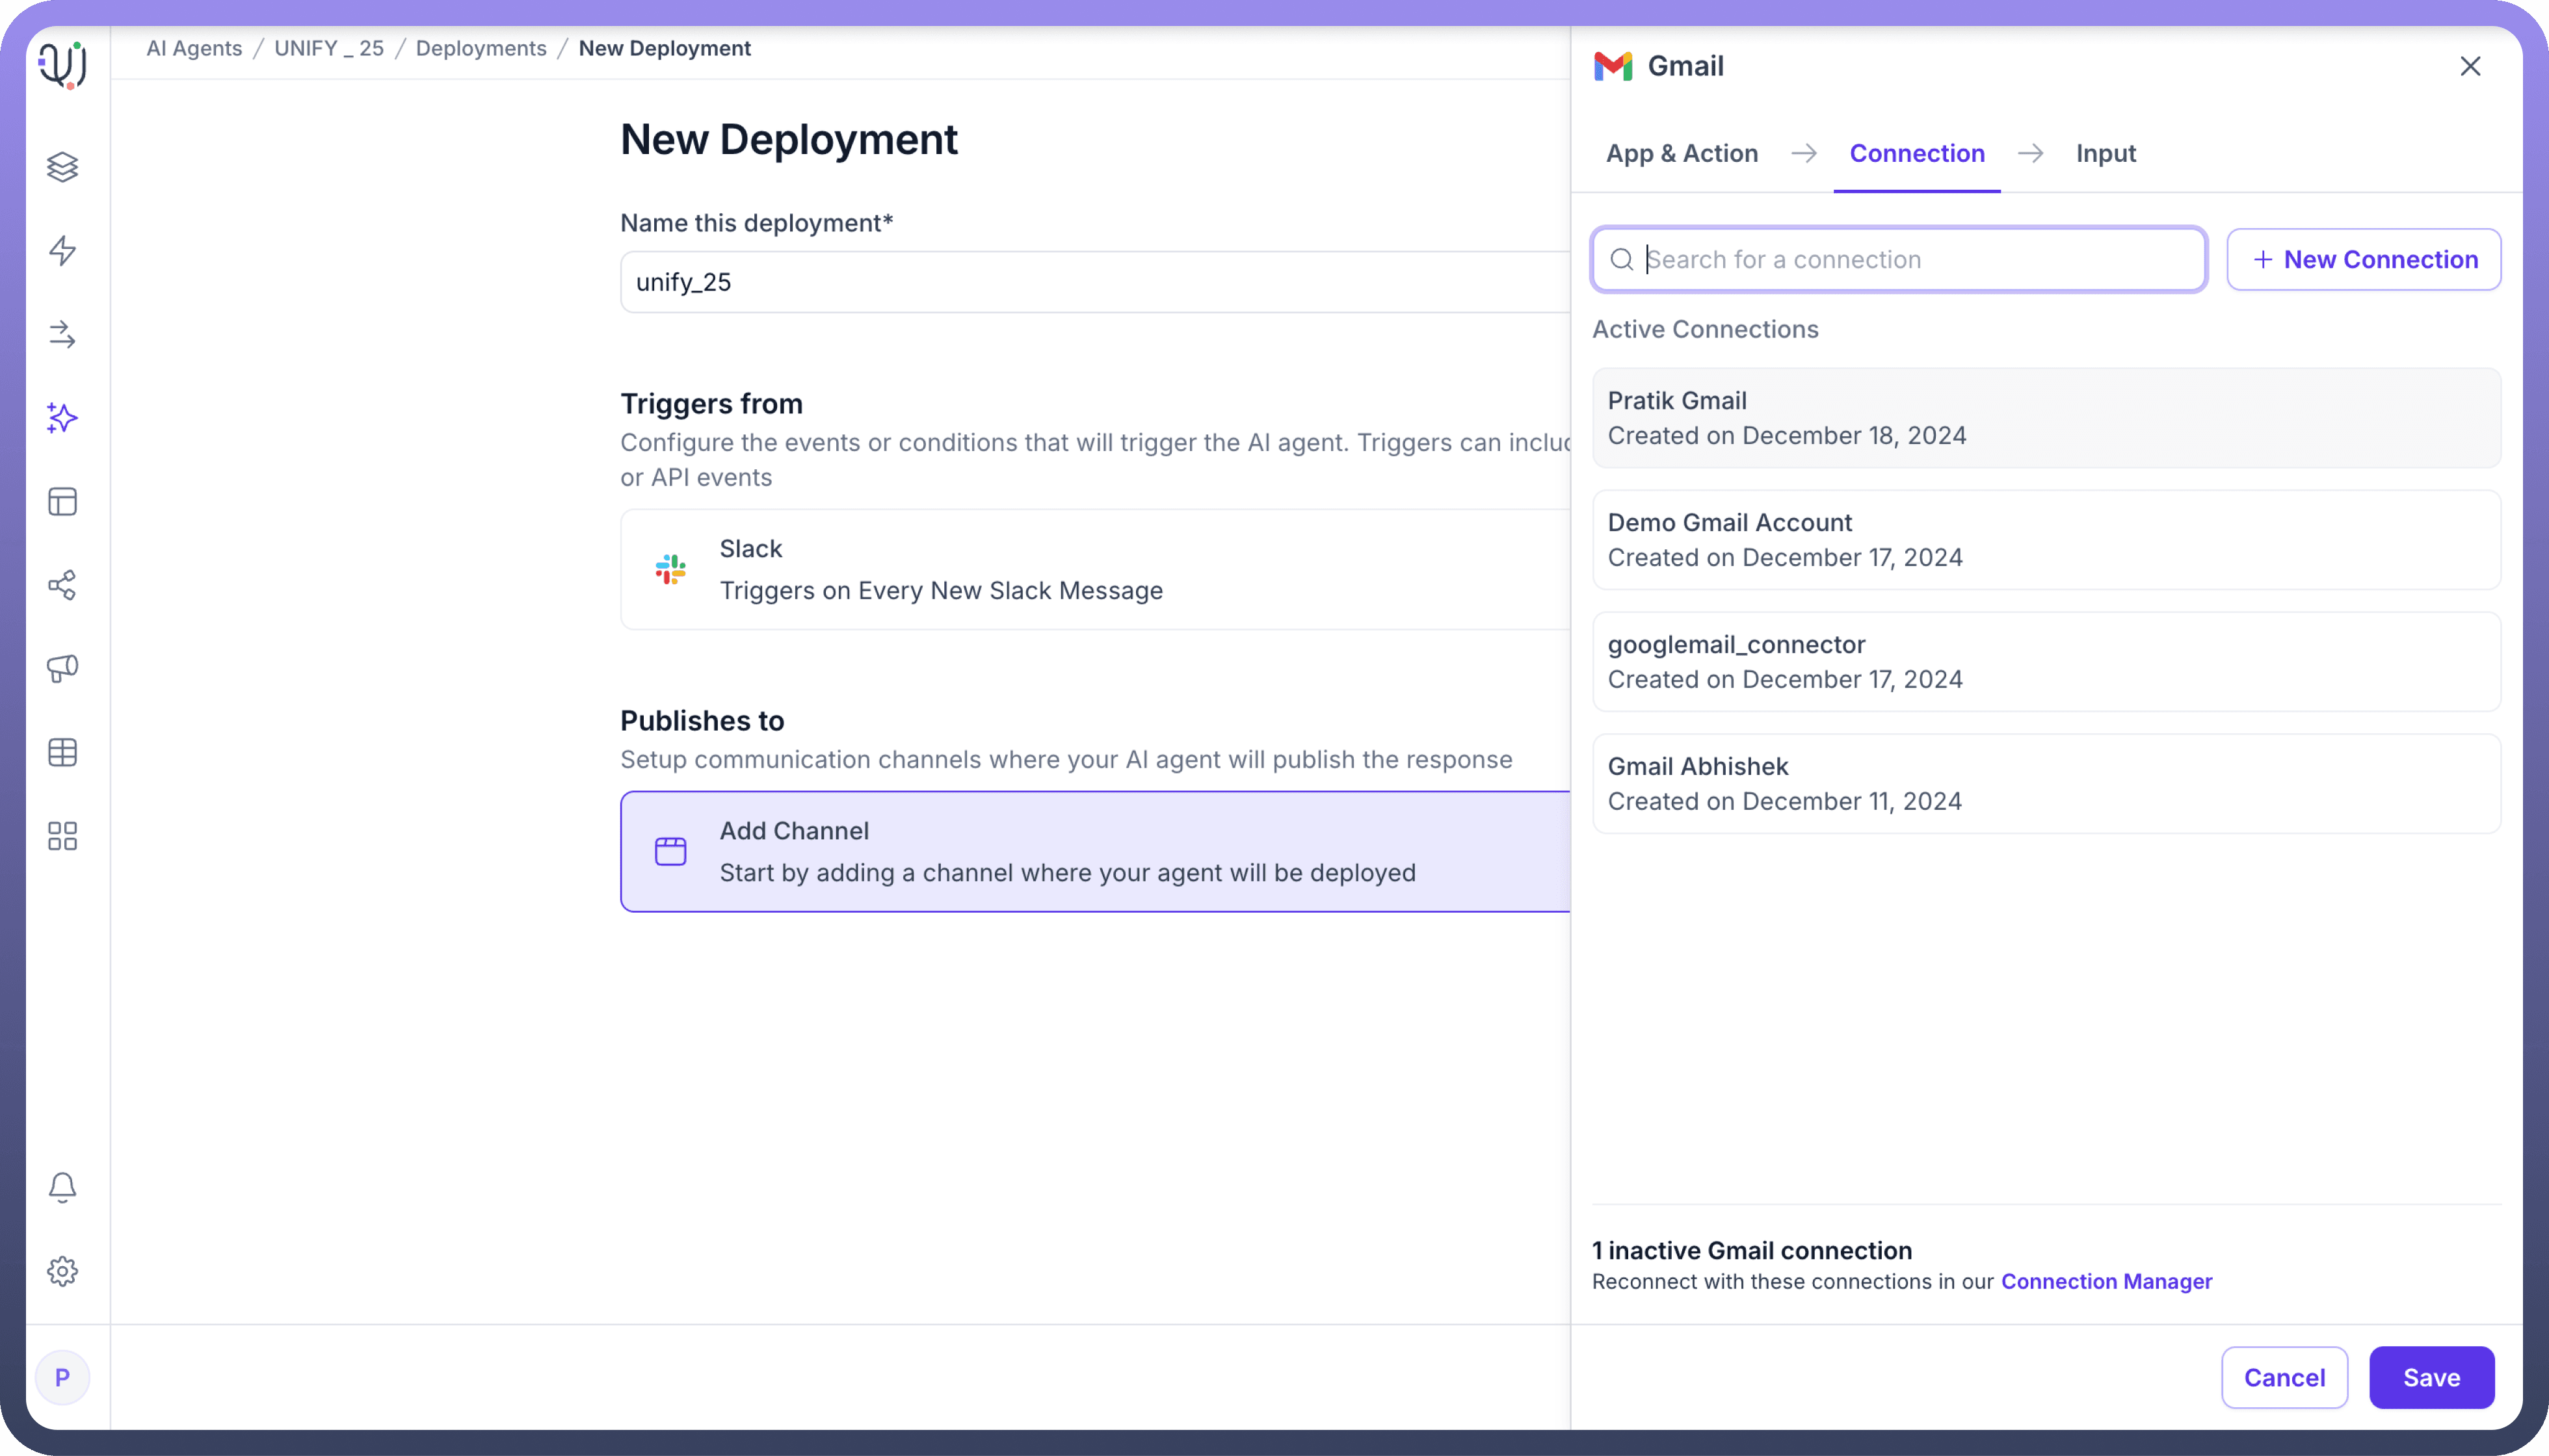Select the Pratik Gmail connection

[x=2046, y=418]
